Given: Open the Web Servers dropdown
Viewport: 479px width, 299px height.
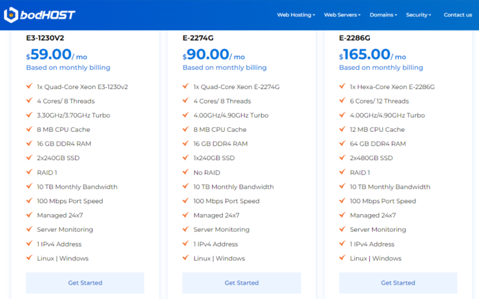Looking at the screenshot, I should click(342, 15).
